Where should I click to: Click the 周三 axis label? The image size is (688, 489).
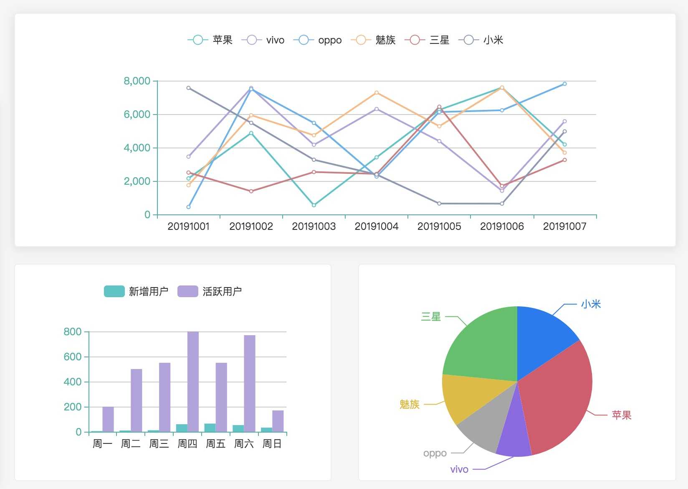[x=159, y=444]
